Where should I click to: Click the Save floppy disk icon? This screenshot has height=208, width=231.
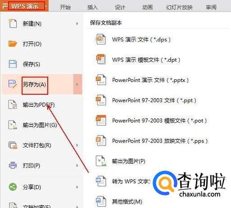13,64
